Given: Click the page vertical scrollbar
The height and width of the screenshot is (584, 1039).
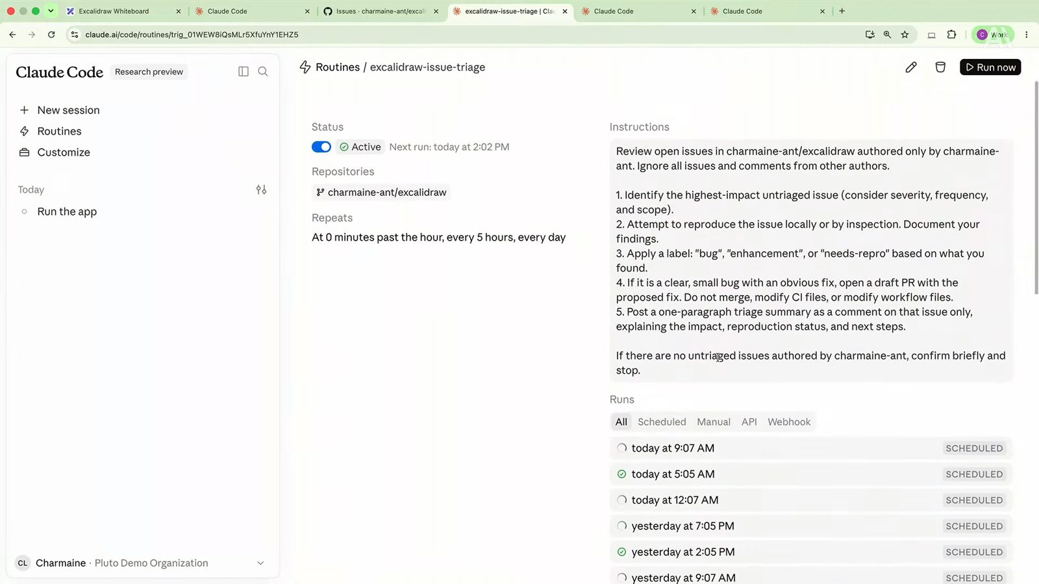Looking at the screenshot, I should tap(1035, 188).
